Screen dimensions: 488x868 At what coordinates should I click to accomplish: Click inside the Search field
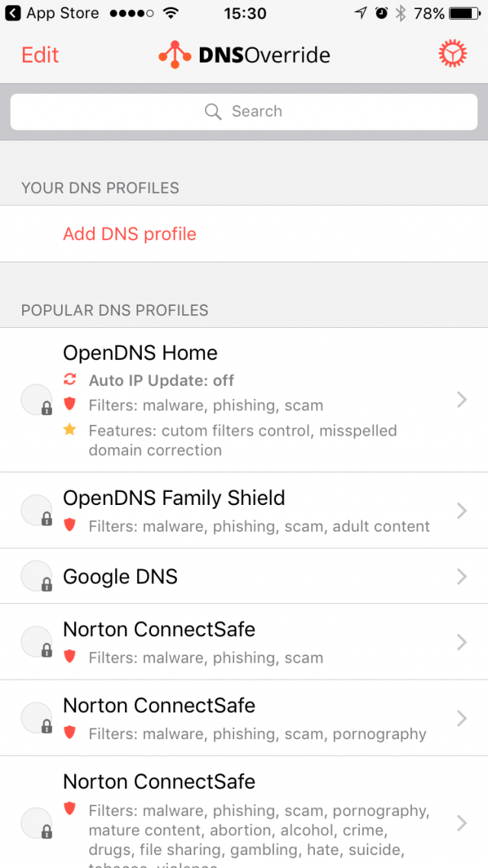244,111
